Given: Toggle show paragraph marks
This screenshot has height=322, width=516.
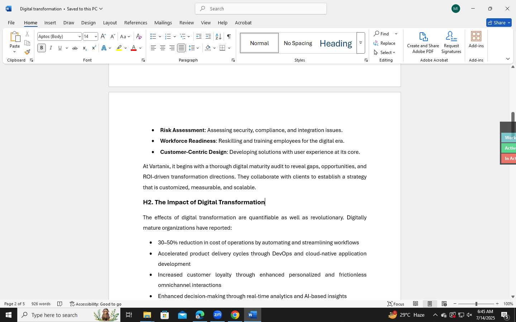Looking at the screenshot, I should point(229,36).
